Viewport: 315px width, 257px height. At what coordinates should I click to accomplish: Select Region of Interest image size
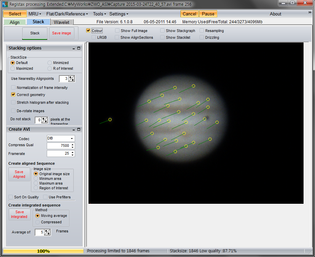(x=36, y=188)
